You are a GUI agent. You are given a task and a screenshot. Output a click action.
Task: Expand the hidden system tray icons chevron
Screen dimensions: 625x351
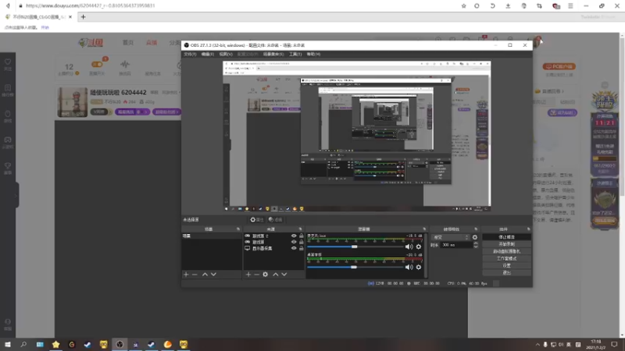tap(537, 345)
